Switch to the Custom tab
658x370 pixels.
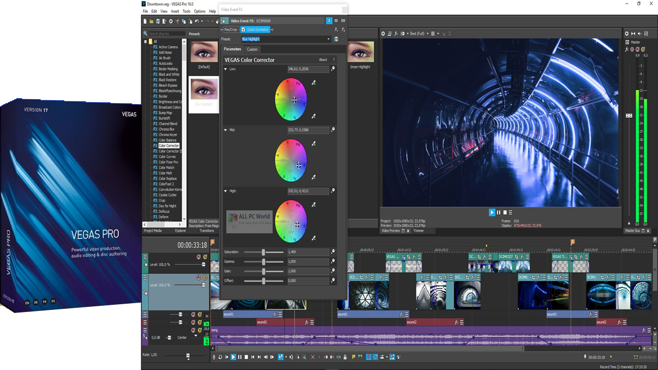click(252, 49)
